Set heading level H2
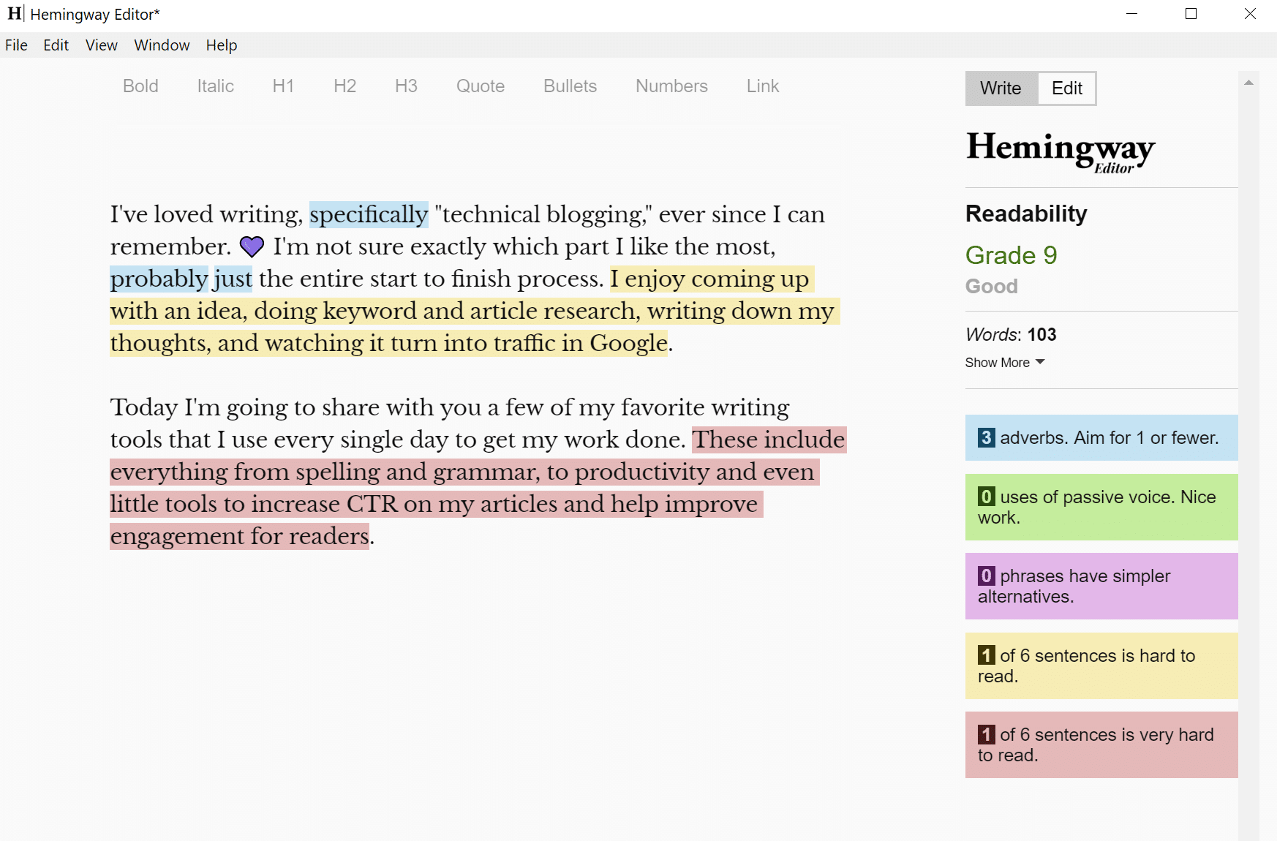 coord(344,86)
